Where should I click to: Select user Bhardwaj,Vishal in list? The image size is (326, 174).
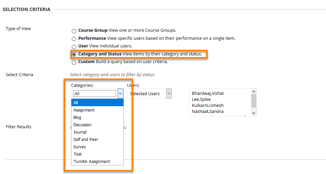[x=208, y=94]
